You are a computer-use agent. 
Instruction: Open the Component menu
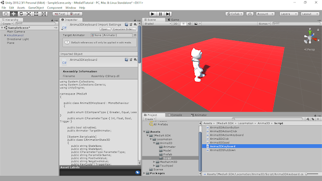pos(55,8)
